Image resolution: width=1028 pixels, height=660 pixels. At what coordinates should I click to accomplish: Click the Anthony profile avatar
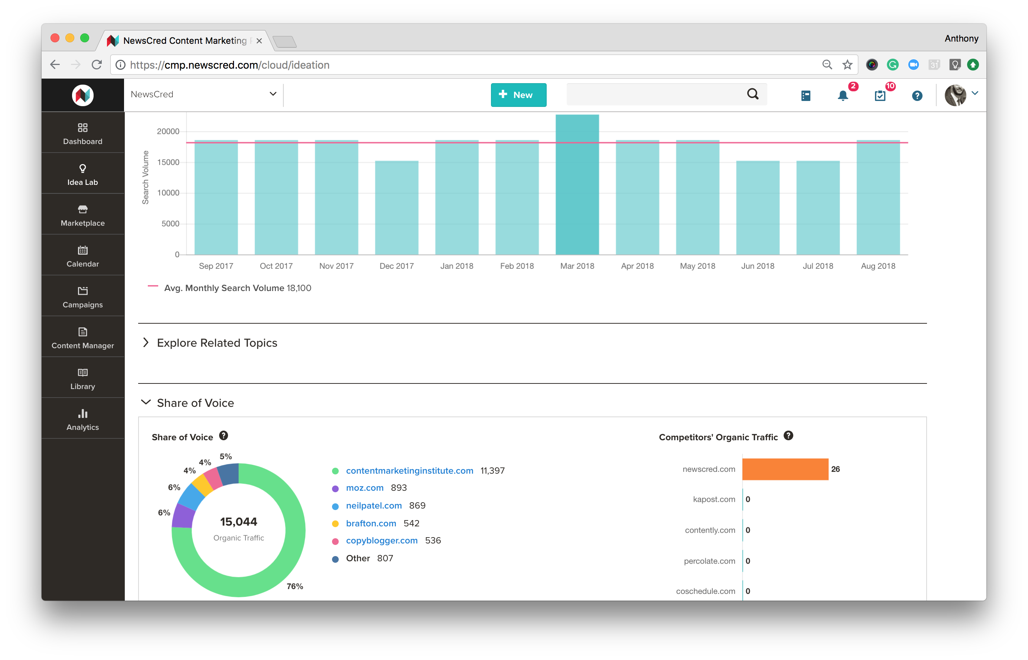pos(956,95)
